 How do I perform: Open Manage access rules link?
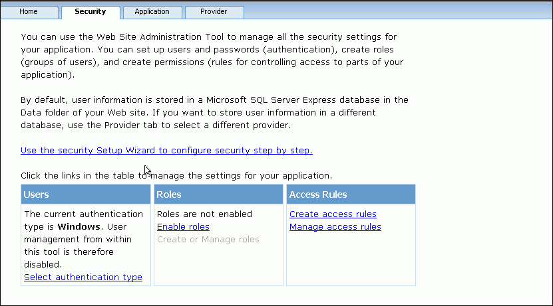click(x=335, y=227)
